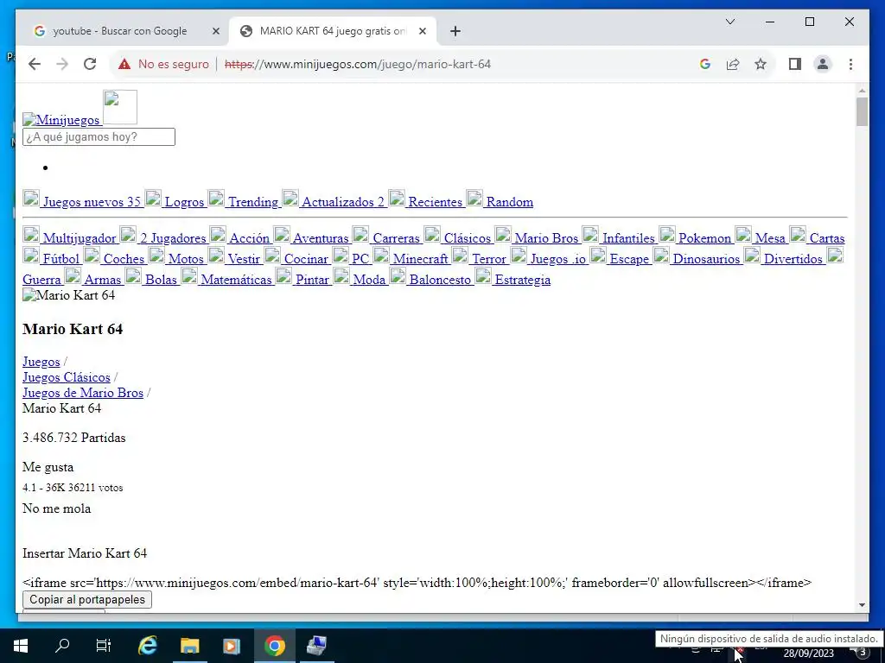Open the Windows Start menu
The width and height of the screenshot is (885, 663).
(21, 646)
